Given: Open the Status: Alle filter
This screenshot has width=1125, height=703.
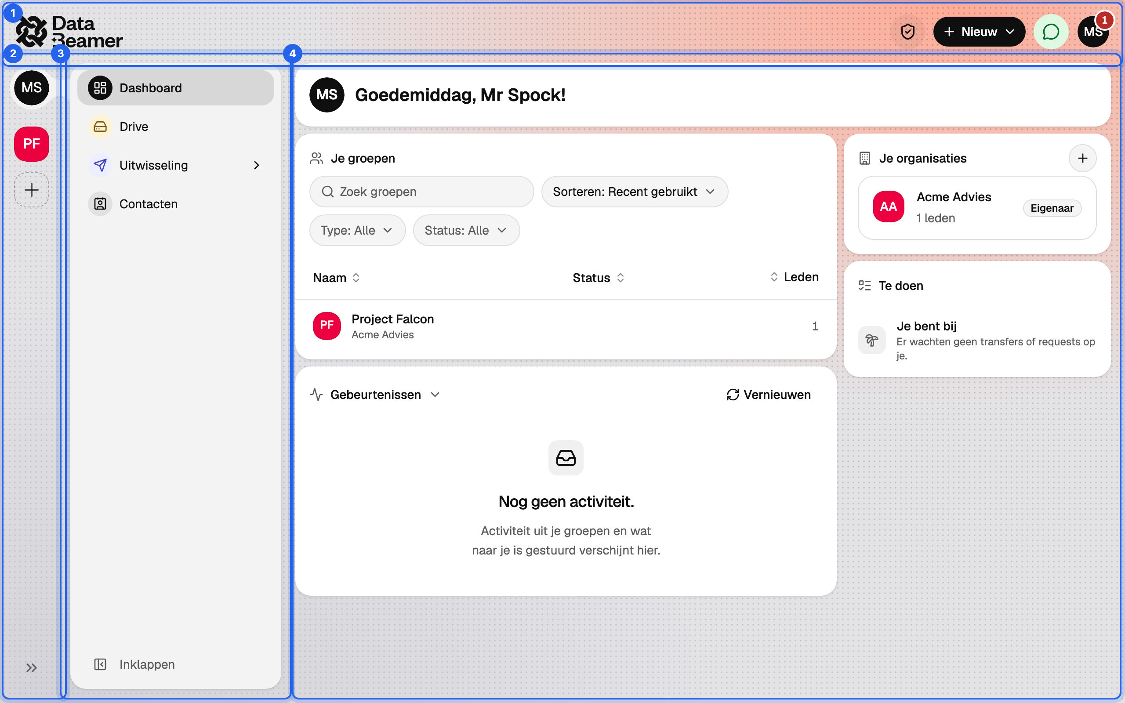Looking at the screenshot, I should [x=466, y=230].
